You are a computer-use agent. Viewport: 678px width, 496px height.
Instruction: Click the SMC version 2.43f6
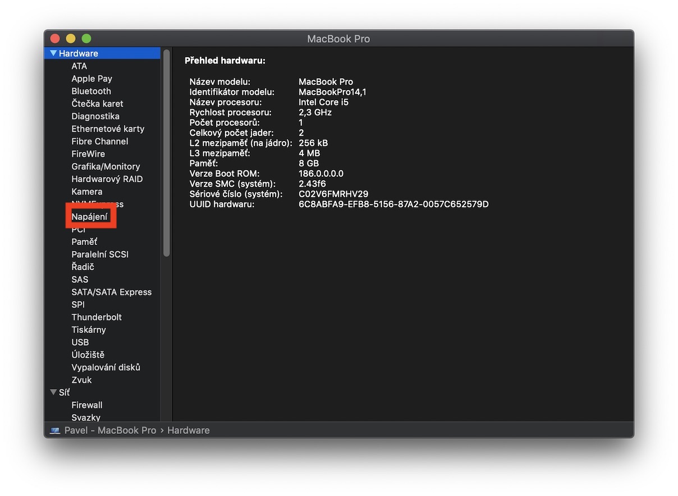point(312,184)
